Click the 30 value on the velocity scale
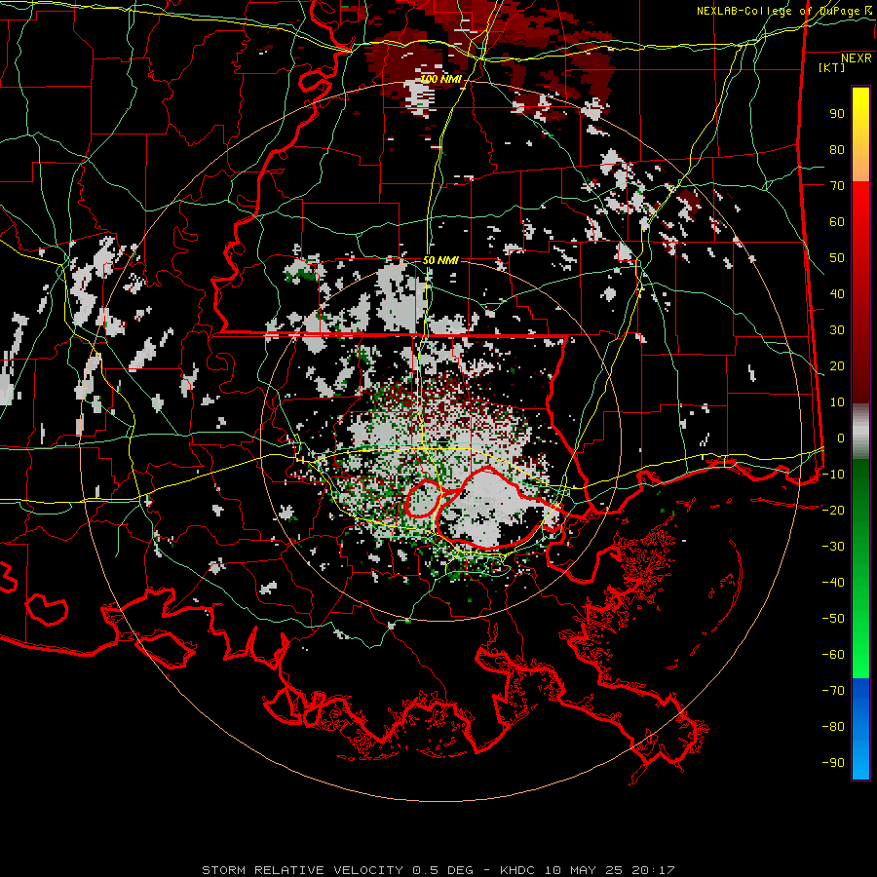Viewport: 877px width, 877px height. pyautogui.click(x=837, y=330)
